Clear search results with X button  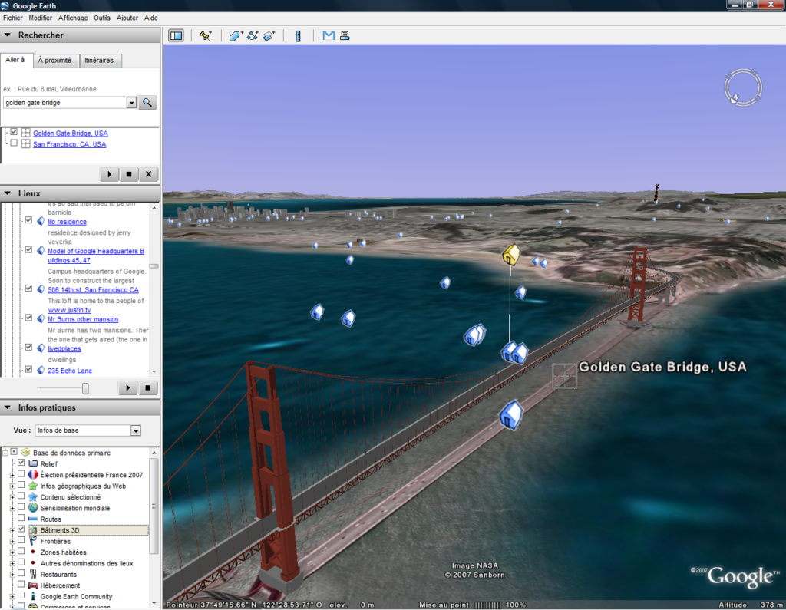pos(148,174)
